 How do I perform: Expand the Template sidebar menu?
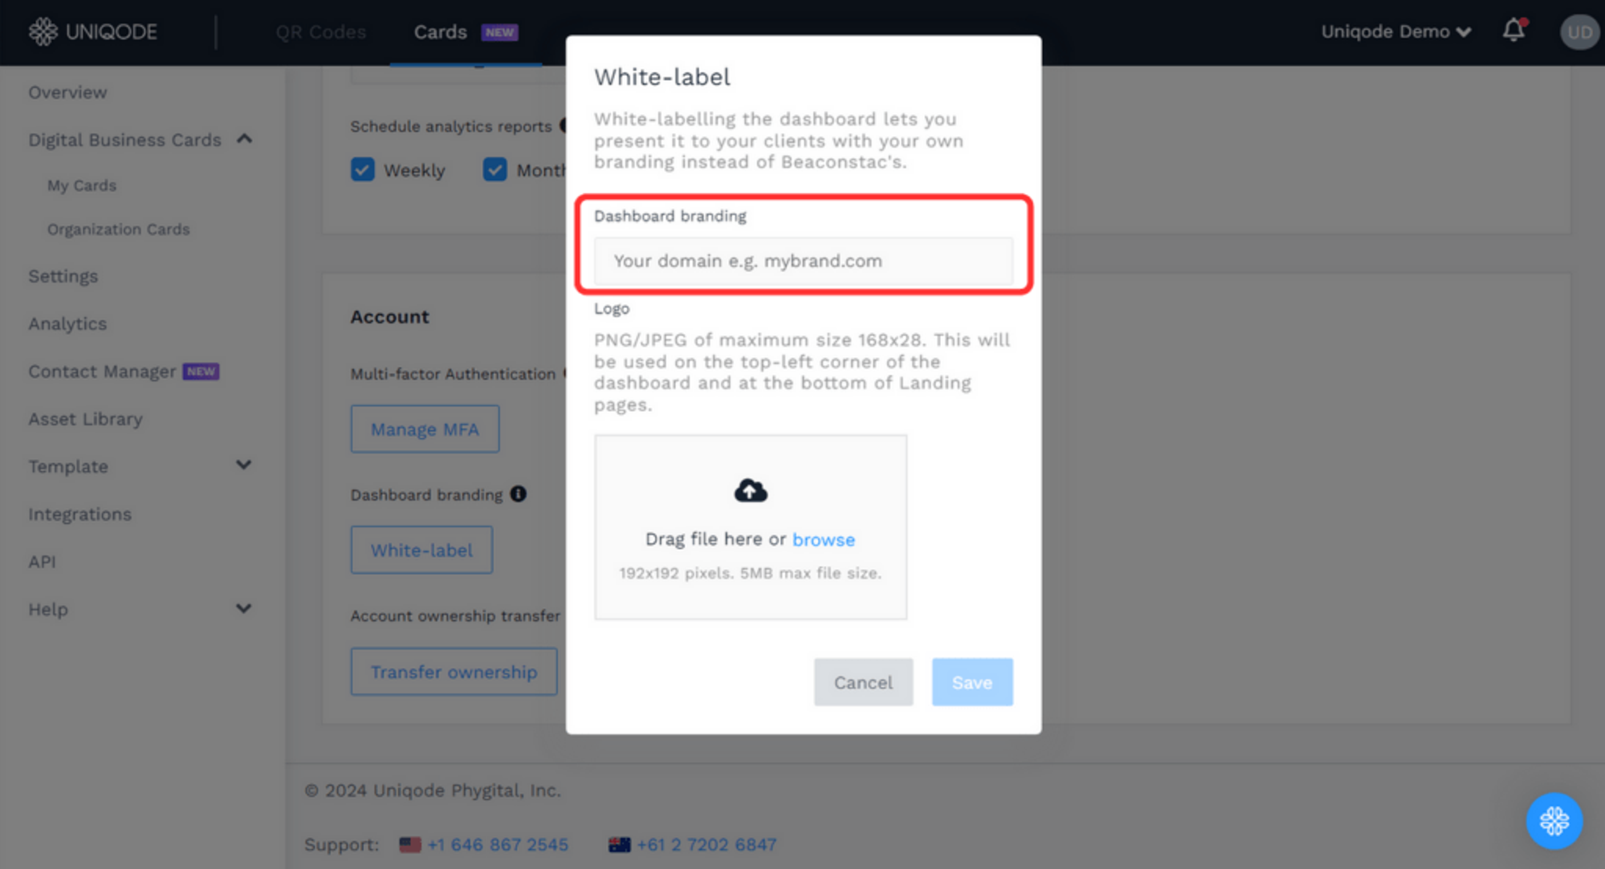[244, 465]
